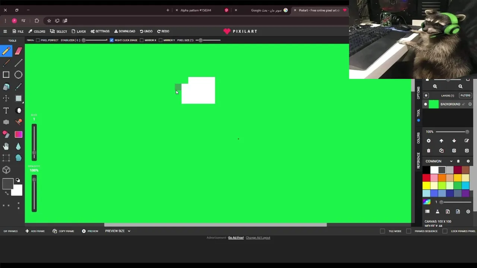Click the horizontal canvas scrollbar
The image size is (477, 268).
(x=215, y=225)
